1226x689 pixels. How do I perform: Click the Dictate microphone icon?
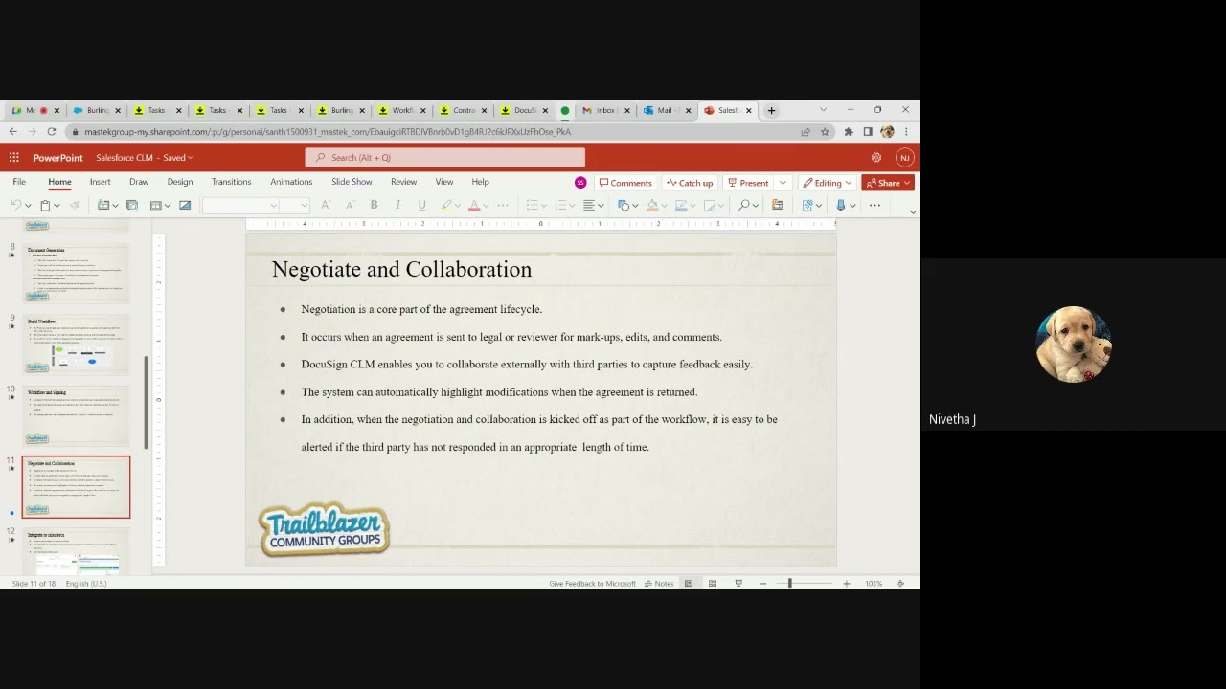(840, 205)
